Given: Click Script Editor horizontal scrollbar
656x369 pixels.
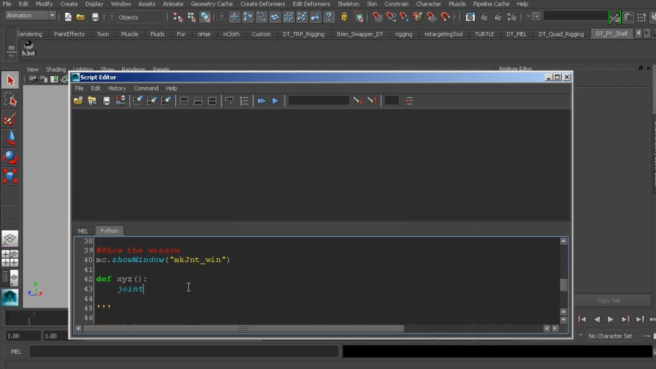Looking at the screenshot, I should [x=244, y=329].
